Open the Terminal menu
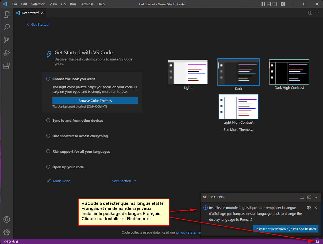 pyautogui.click(x=87, y=4)
